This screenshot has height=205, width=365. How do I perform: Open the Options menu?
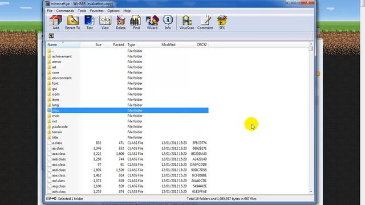[113, 11]
